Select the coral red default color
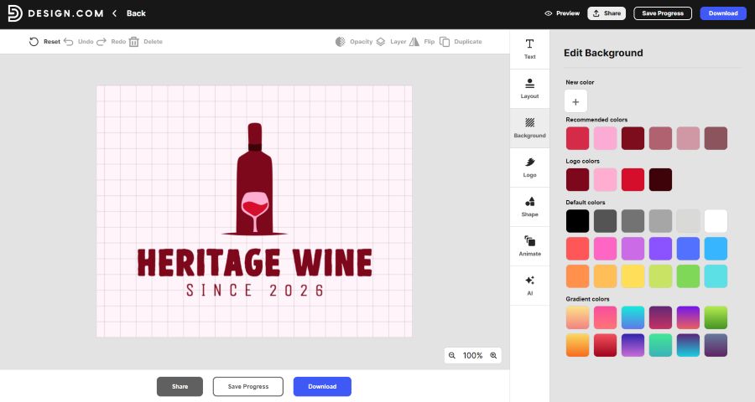The image size is (755, 402). [577, 249]
